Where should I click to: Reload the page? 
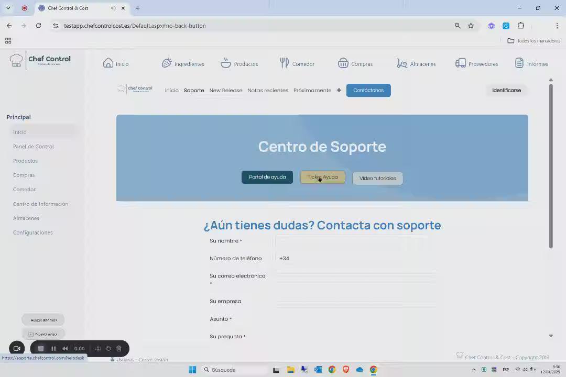(38, 26)
